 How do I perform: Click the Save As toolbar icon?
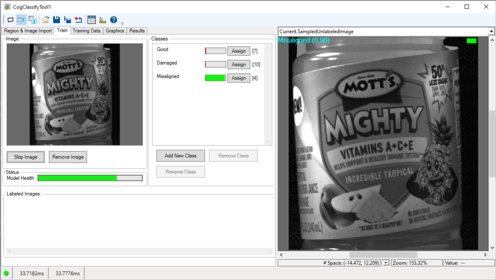67,20
